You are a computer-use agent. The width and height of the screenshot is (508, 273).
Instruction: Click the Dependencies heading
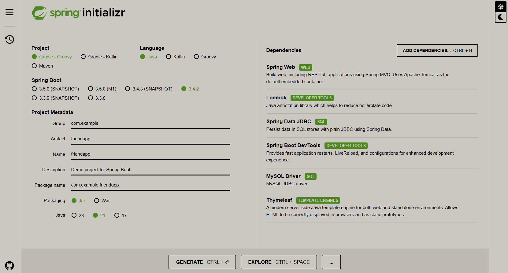tap(284, 50)
